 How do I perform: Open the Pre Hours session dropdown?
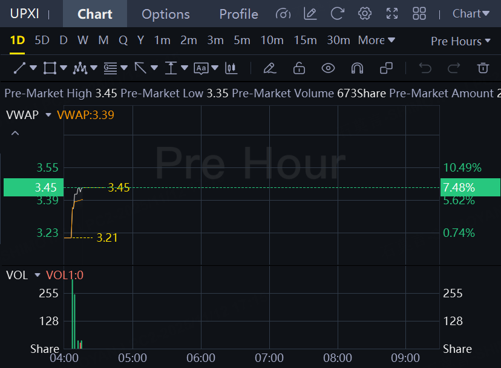click(460, 41)
